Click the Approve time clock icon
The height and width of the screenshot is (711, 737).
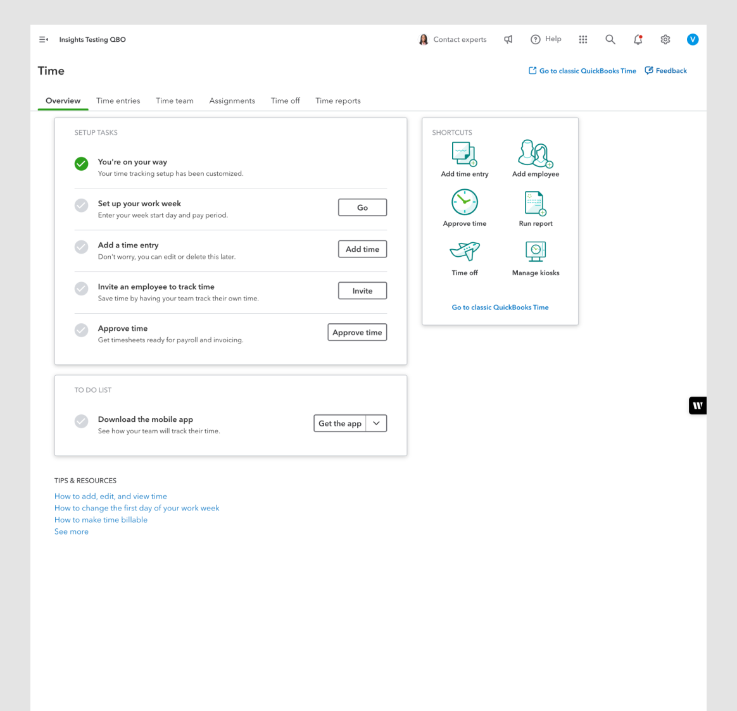click(464, 203)
